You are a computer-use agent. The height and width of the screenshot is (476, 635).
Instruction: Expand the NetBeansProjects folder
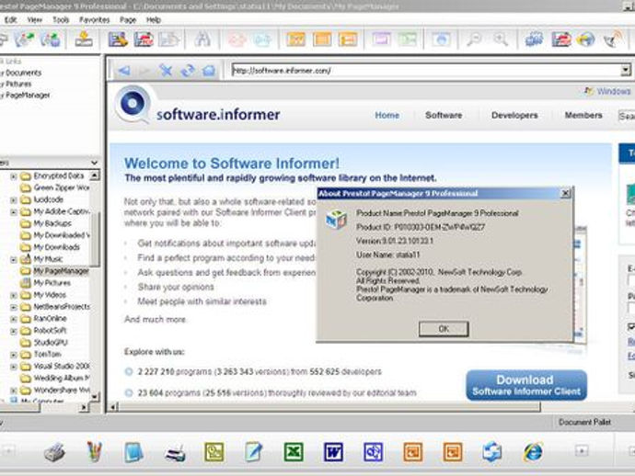pos(14,307)
